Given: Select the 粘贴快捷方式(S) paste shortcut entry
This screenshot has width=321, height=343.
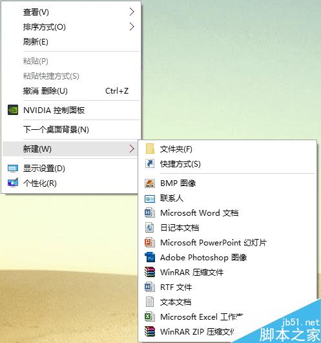Looking at the screenshot, I should pyautogui.click(x=71, y=76).
